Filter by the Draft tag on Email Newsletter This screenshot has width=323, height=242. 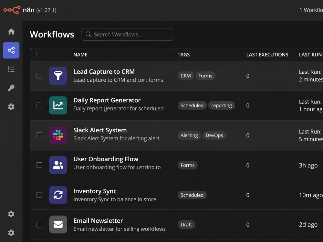tap(186, 225)
